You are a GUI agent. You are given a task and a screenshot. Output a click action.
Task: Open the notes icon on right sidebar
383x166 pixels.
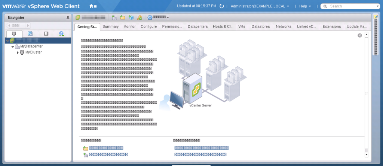click(x=376, y=16)
